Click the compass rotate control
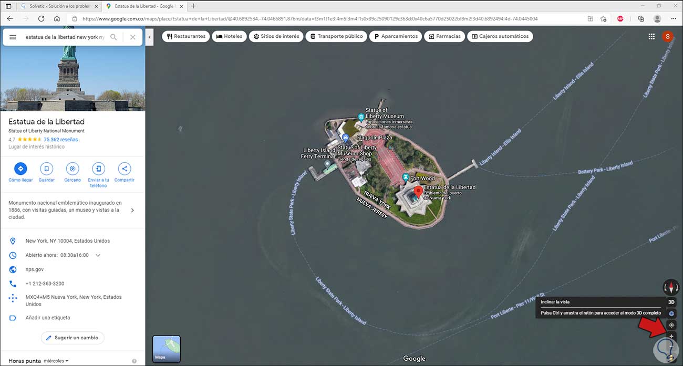The height and width of the screenshot is (366, 683). coord(671,287)
